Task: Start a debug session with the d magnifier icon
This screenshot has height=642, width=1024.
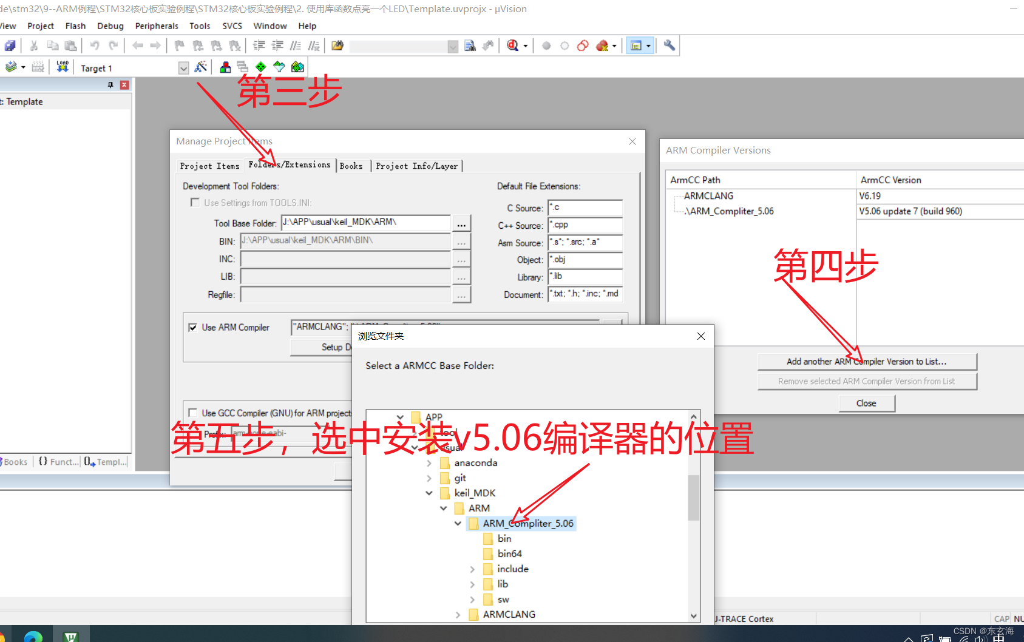Action: pos(514,45)
